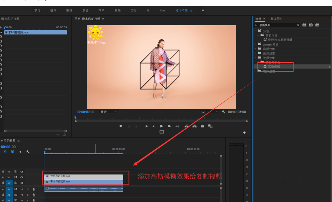Open the 颜色 workspace tab
This screenshot has width=332, height=202.
tap(85, 10)
